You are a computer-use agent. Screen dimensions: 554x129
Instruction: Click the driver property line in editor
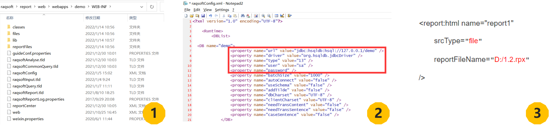296,56
